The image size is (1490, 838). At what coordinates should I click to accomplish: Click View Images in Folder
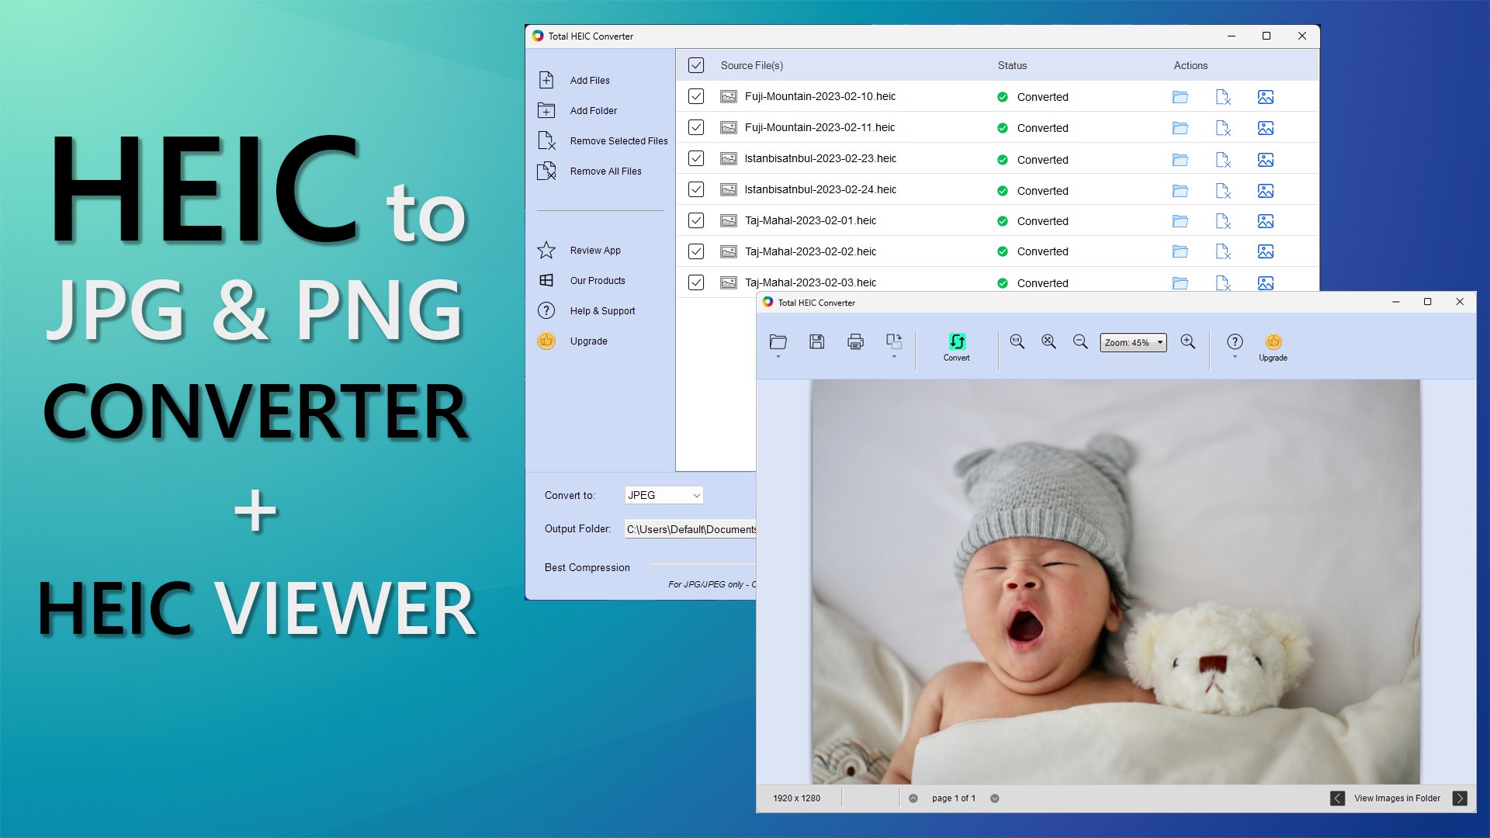[x=1396, y=798]
